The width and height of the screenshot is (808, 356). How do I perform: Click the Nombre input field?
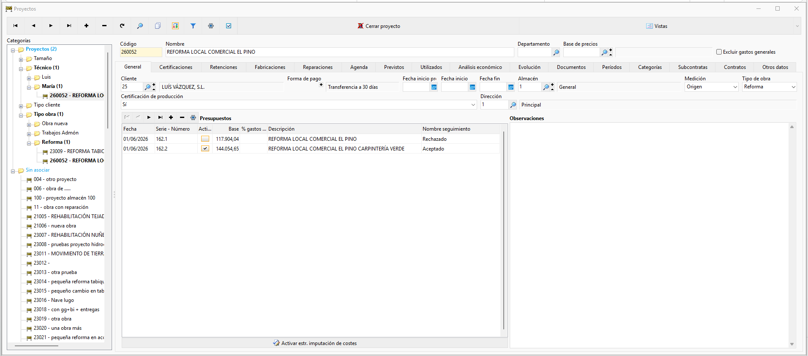(x=340, y=52)
